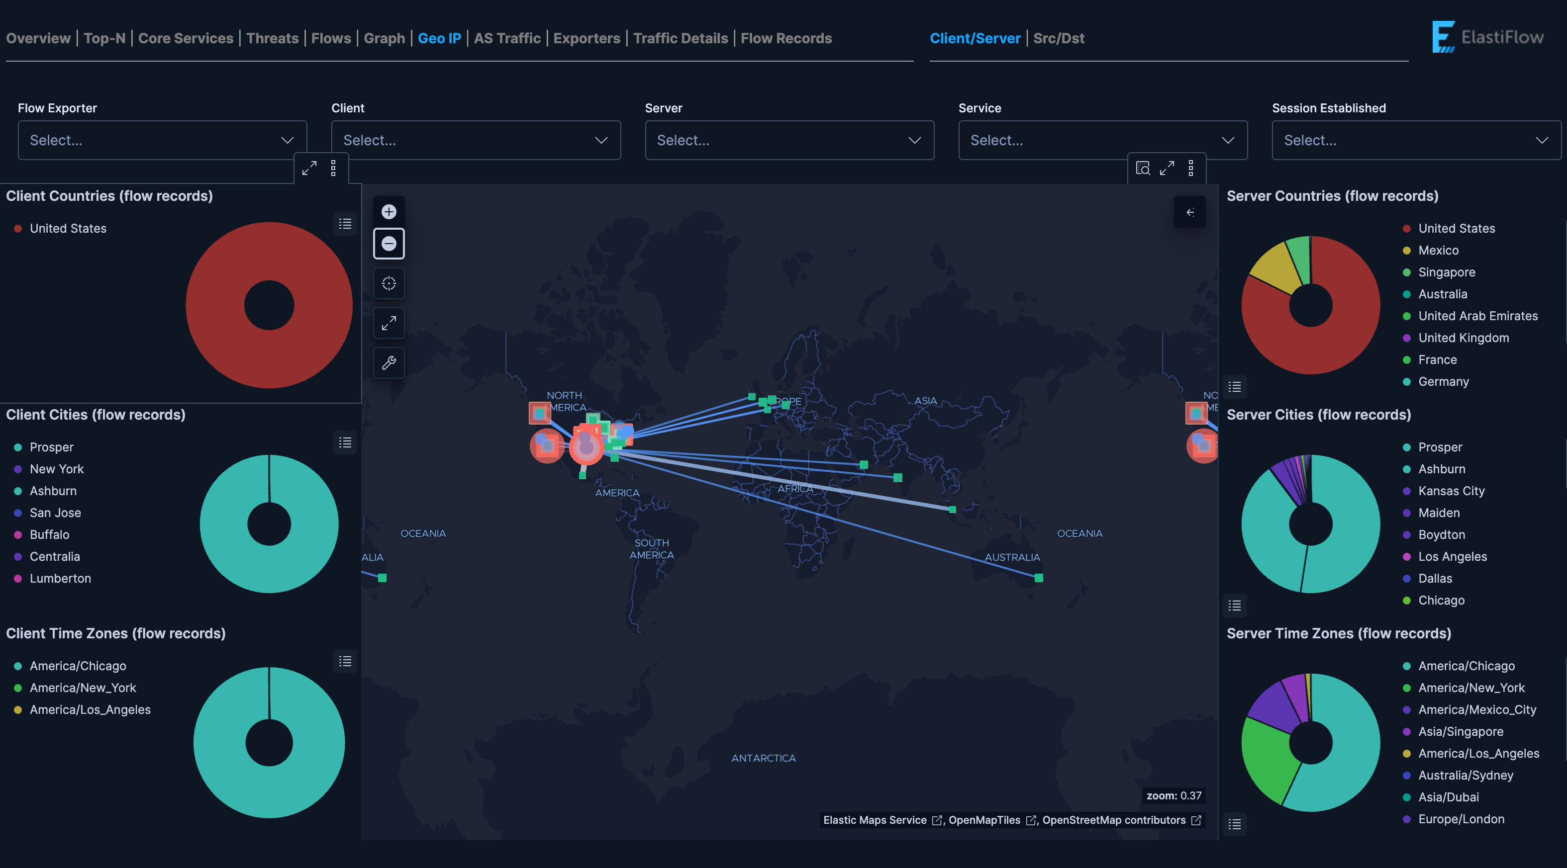Open panel options menu on Server panel
Viewport: 1567px width, 868px height.
tap(1190, 169)
